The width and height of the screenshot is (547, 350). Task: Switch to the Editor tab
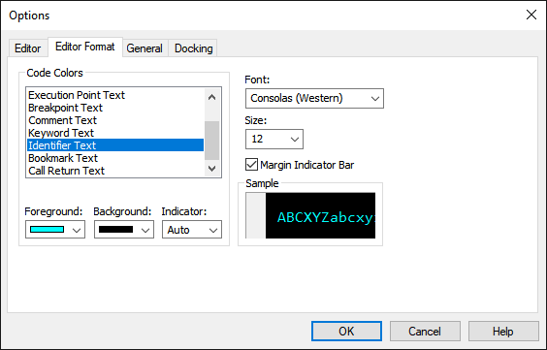click(28, 48)
